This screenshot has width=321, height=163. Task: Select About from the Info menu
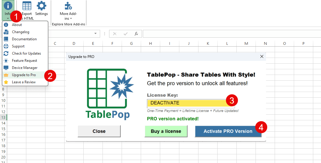pos(17,25)
